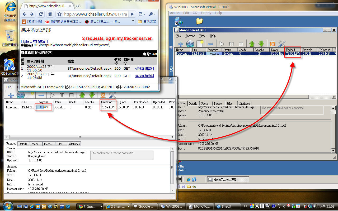The width and height of the screenshot is (338, 211).
Task: Open Chrome's wrench settings menu dropdown
Action: [152, 14]
